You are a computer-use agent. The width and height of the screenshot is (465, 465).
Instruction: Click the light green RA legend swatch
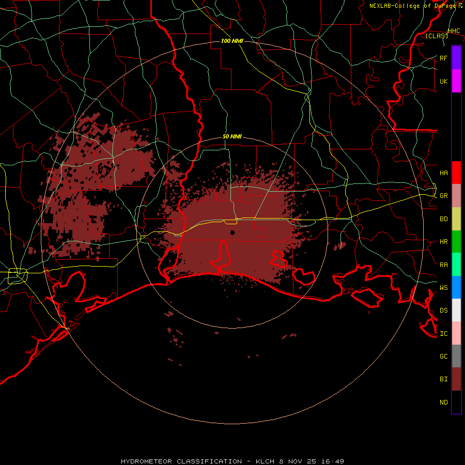pos(456,264)
